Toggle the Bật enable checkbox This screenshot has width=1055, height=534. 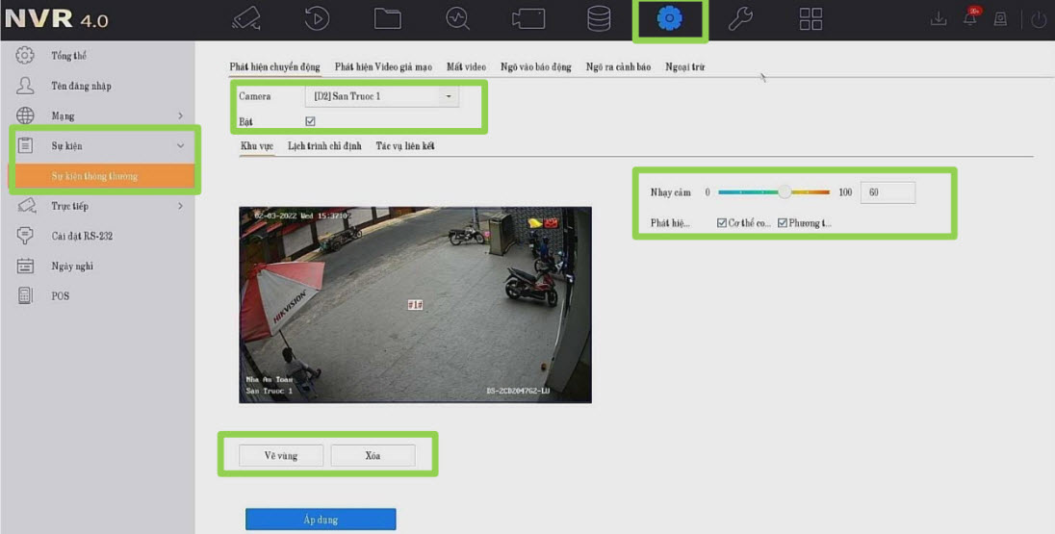[x=310, y=121]
